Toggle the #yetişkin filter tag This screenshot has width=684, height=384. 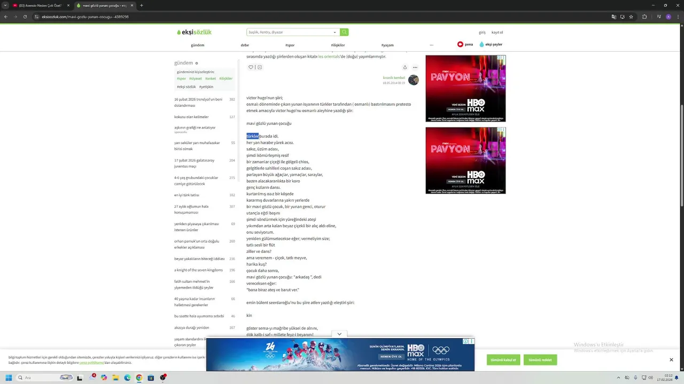206,86
